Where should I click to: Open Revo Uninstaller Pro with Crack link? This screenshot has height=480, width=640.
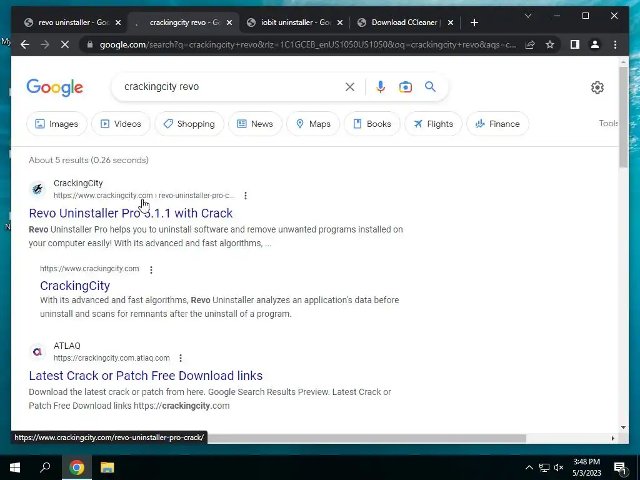point(131,213)
